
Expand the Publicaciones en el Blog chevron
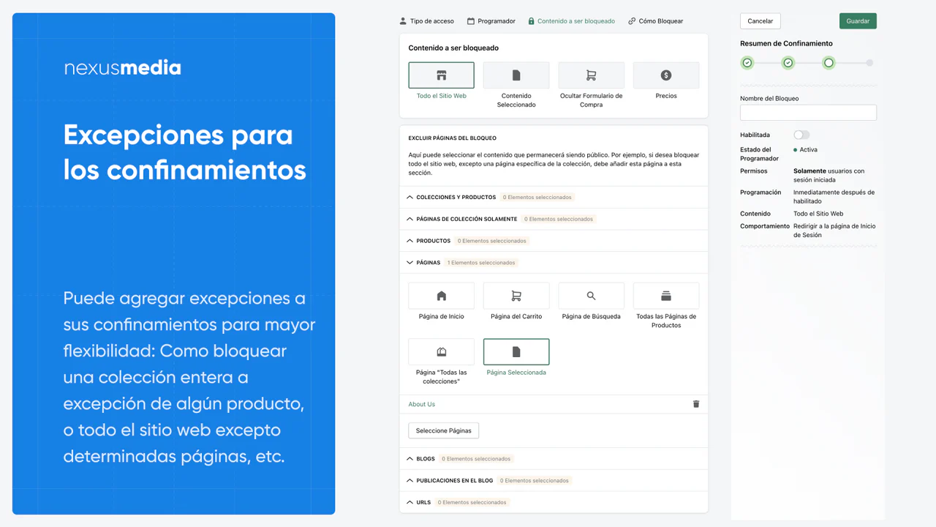click(409, 481)
